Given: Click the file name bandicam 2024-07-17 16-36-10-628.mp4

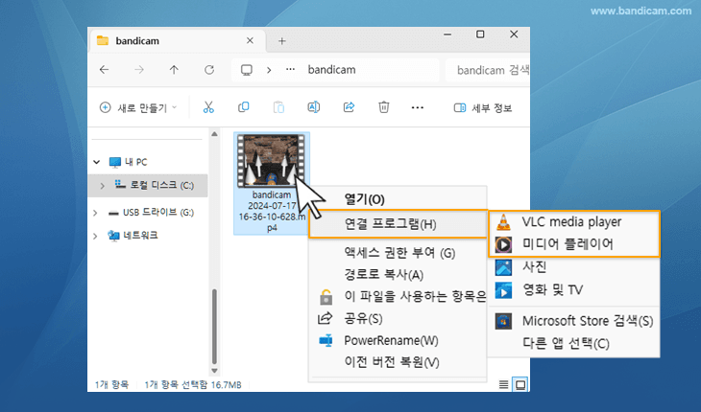Looking at the screenshot, I should (x=272, y=212).
